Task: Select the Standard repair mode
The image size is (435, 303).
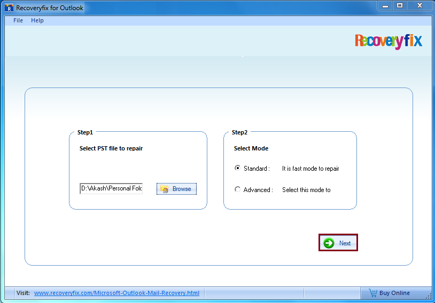Action: pos(237,168)
